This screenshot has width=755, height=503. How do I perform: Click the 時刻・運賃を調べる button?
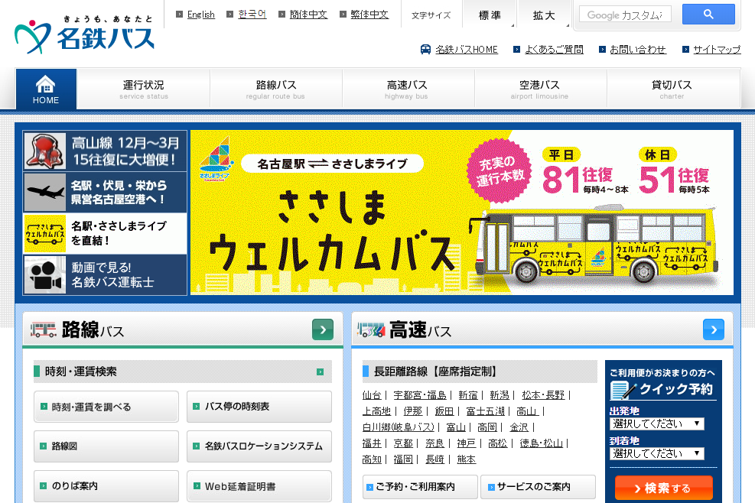(x=106, y=407)
